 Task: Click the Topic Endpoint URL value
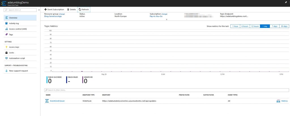pos(234,16)
